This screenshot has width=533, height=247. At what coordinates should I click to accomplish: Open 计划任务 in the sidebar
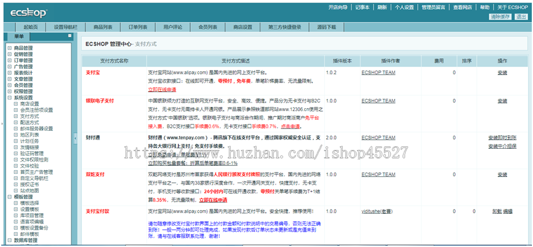pos(30,141)
